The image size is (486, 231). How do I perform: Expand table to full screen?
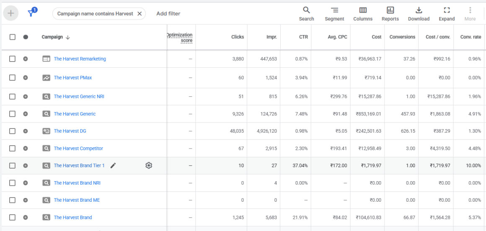[447, 13]
